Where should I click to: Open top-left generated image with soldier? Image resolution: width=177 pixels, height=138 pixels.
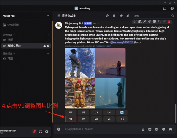[x=80, y=63]
